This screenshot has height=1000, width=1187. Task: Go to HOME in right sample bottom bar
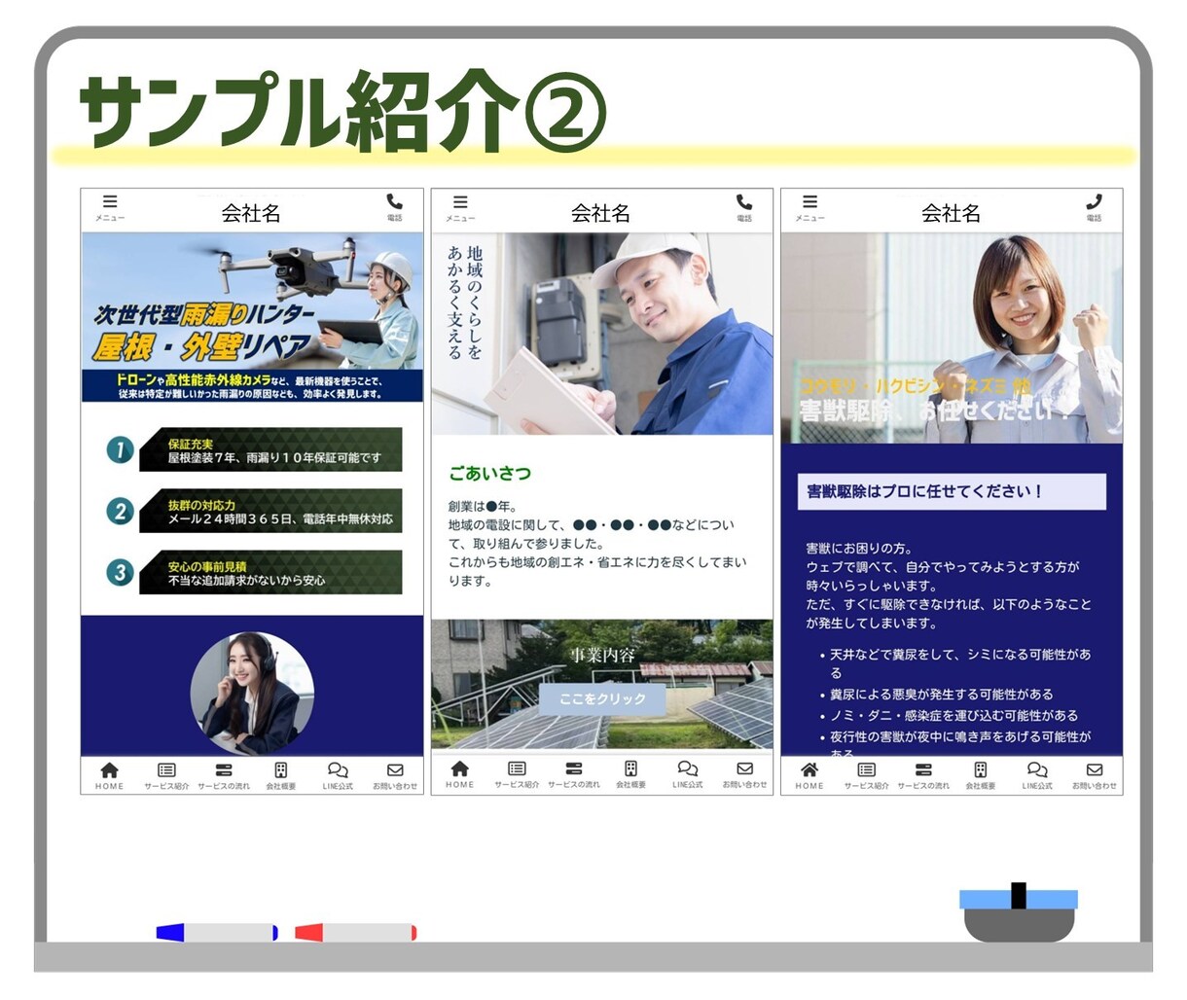point(809,775)
